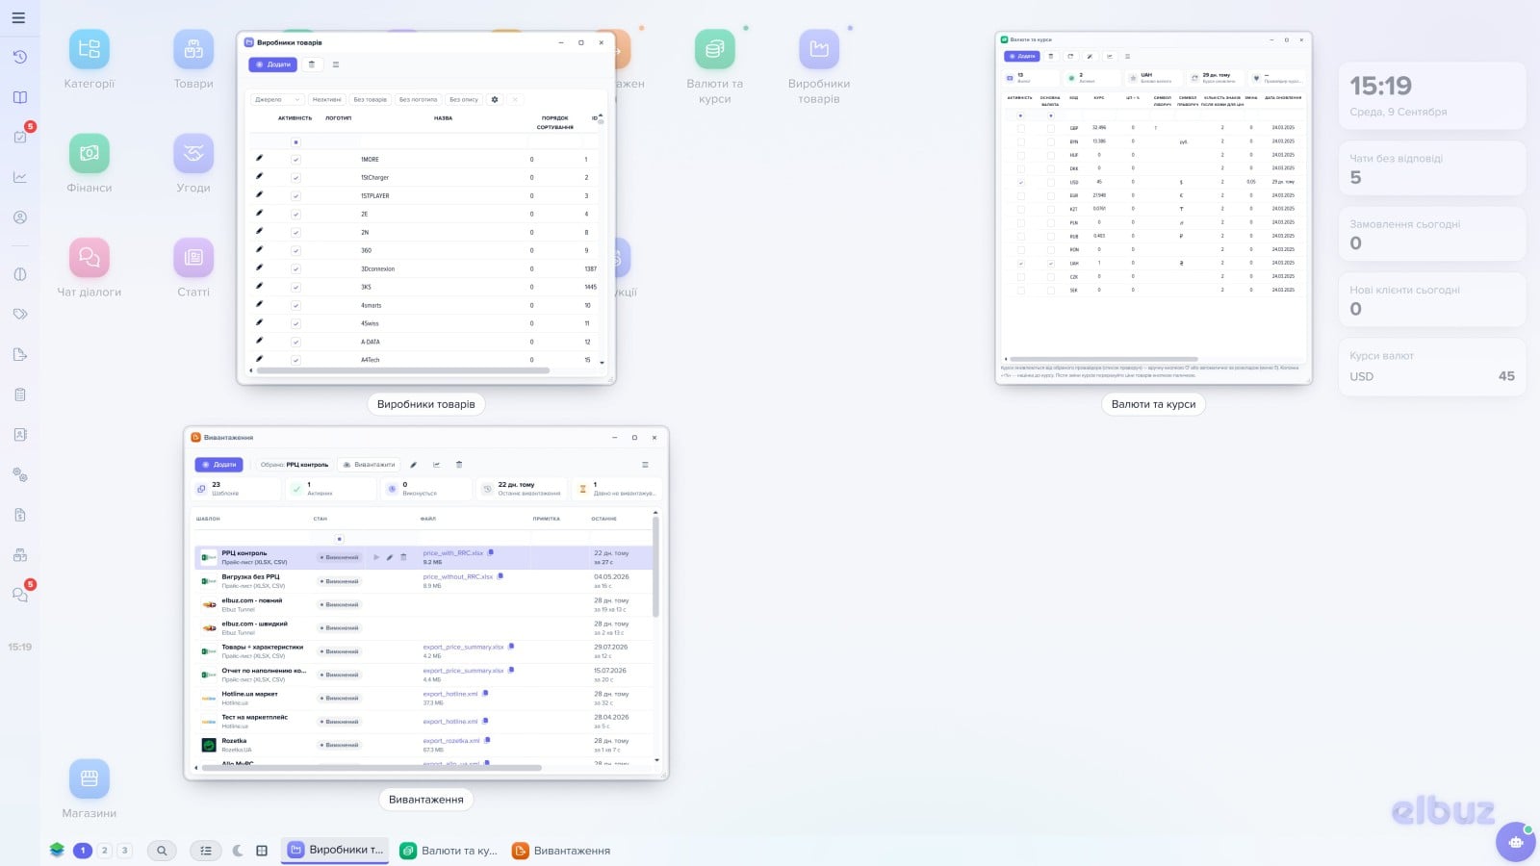Image resolution: width=1540 pixels, height=866 pixels.
Task: Click the search magnifier in bottom bar
Action: tap(162, 851)
